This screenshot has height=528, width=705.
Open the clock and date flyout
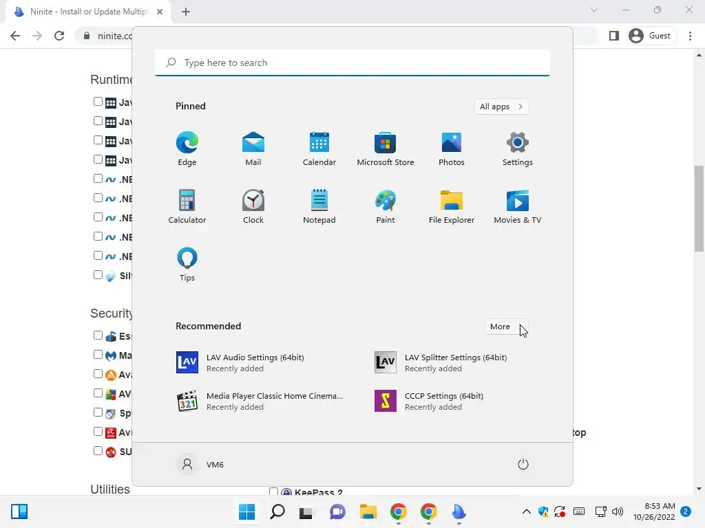(654, 511)
